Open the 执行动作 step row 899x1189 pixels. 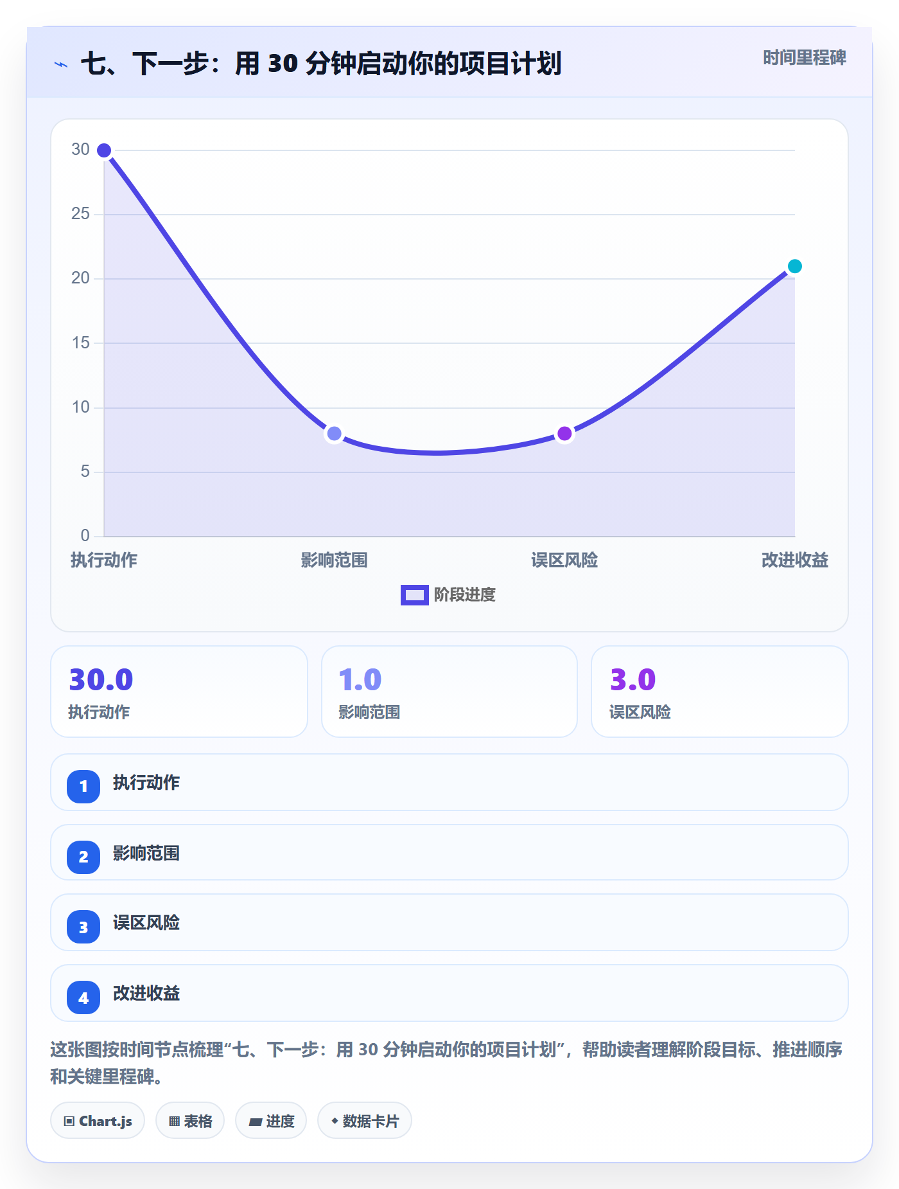pyautogui.click(x=449, y=782)
